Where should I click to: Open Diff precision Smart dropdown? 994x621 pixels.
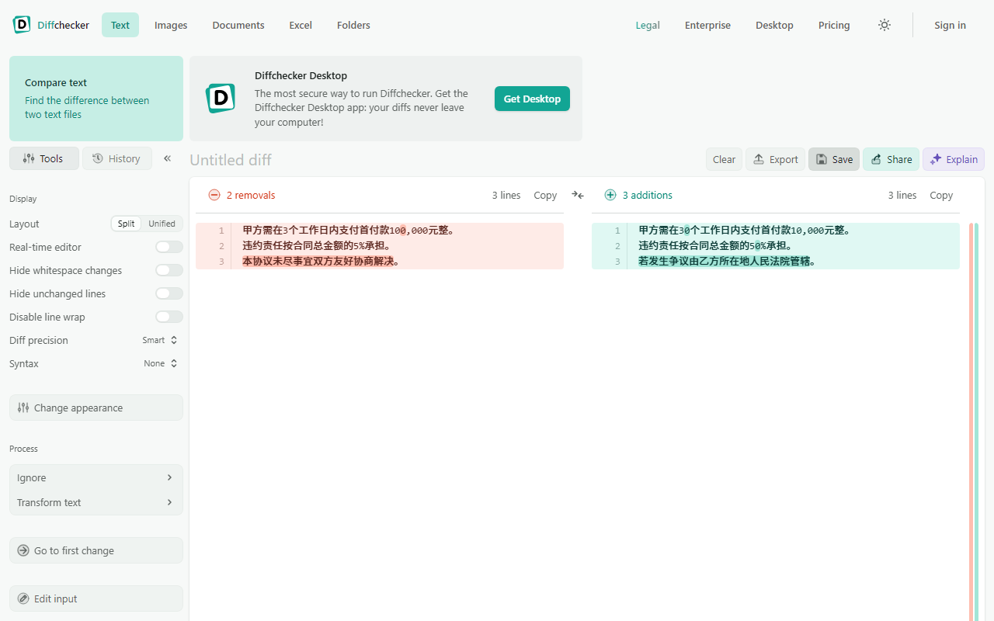click(x=160, y=340)
